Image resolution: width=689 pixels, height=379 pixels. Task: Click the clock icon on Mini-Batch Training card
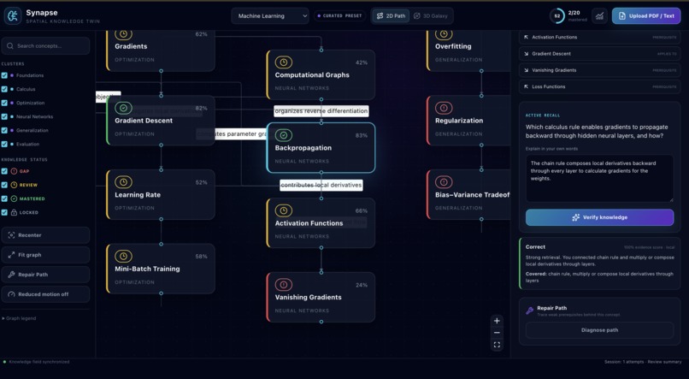(123, 256)
